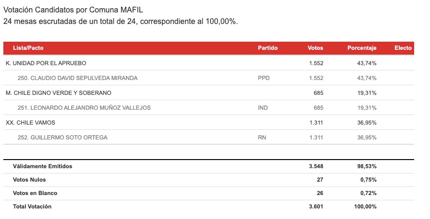Click the Partido column header
The width and height of the screenshot is (430, 219).
click(x=268, y=48)
